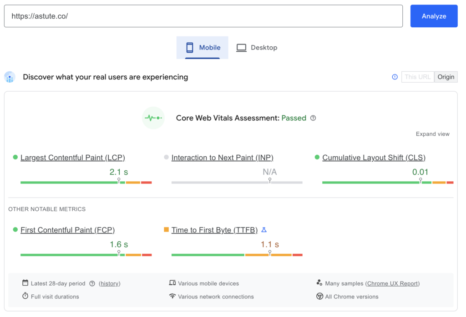466x317 pixels.
Task: Click the OTHER NOTABLE METRICS heading
Action: click(x=47, y=209)
